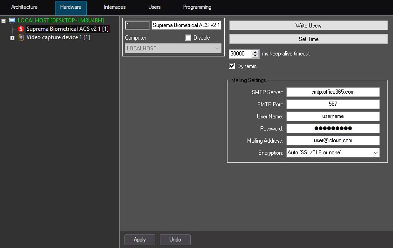
Task: Decrease keep-alive timeout with down arrow
Action: click(255, 56)
